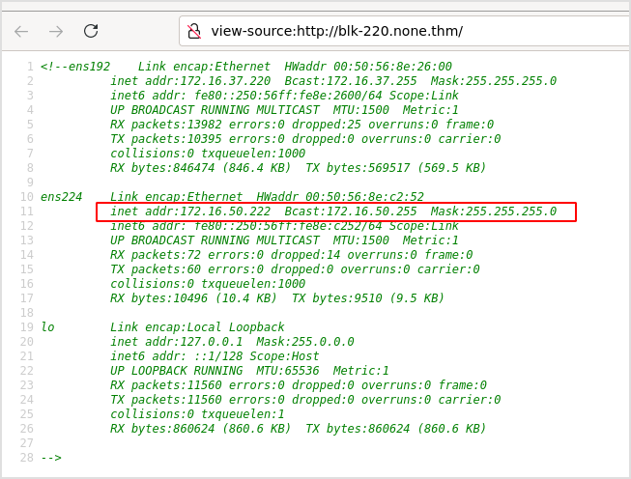Click 'collisions:0 txqueuelen:1' line

coord(197,414)
